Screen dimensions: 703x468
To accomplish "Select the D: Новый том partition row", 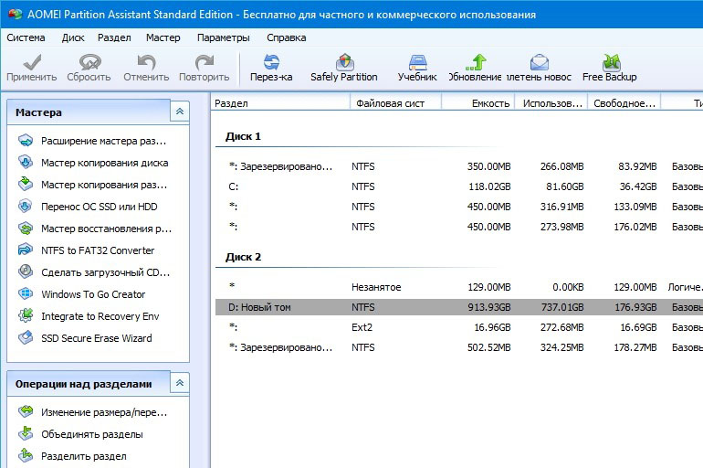I will 459,307.
